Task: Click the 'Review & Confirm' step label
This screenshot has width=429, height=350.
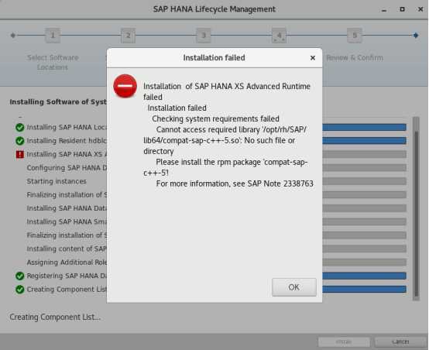Action: pos(355,58)
